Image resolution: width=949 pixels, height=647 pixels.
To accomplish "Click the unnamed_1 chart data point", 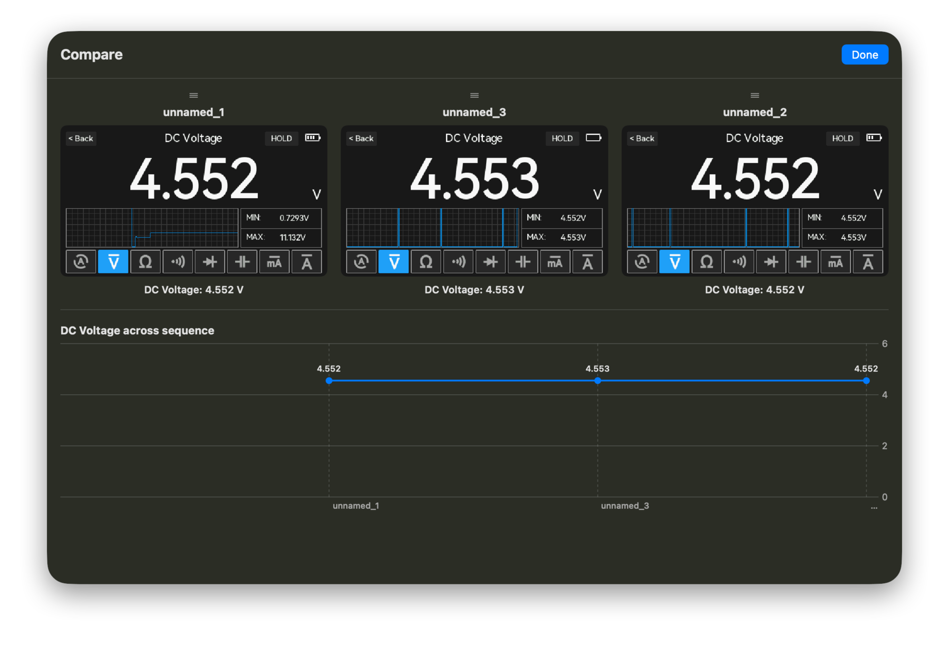I will click(329, 380).
